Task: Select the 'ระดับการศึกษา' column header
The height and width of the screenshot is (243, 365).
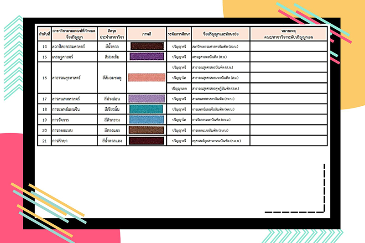Action: (179, 34)
